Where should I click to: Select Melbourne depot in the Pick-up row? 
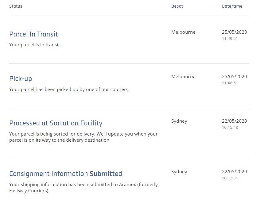[x=183, y=77]
